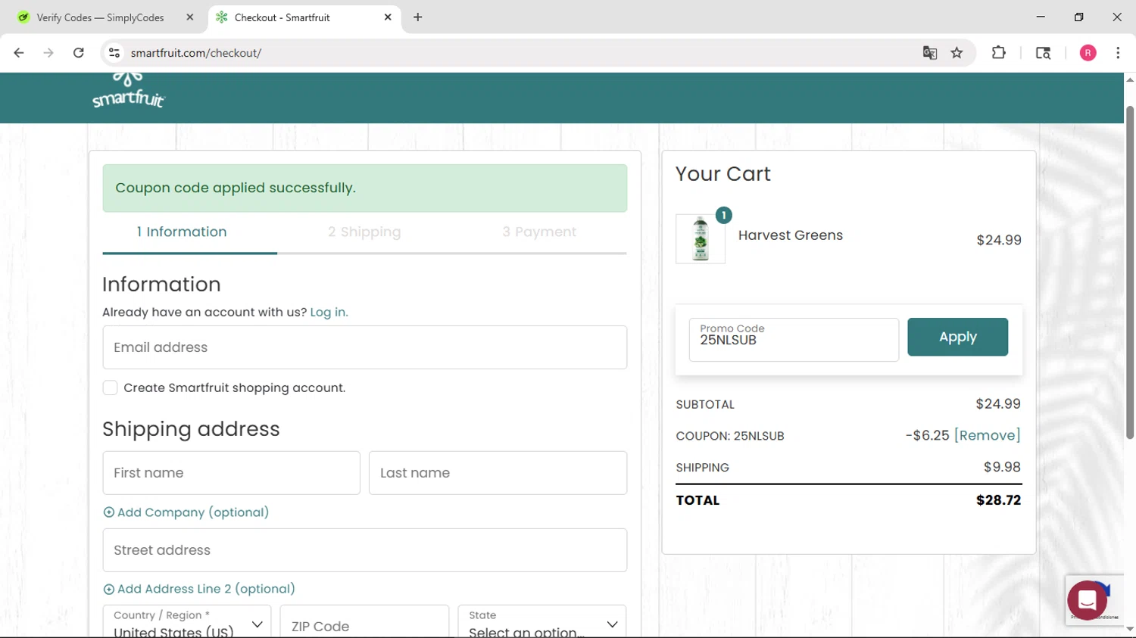
Task: Click the -$6.25 coupon discount value
Action: click(927, 435)
